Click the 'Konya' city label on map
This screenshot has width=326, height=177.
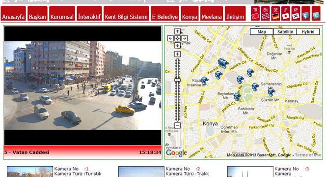point(210,124)
